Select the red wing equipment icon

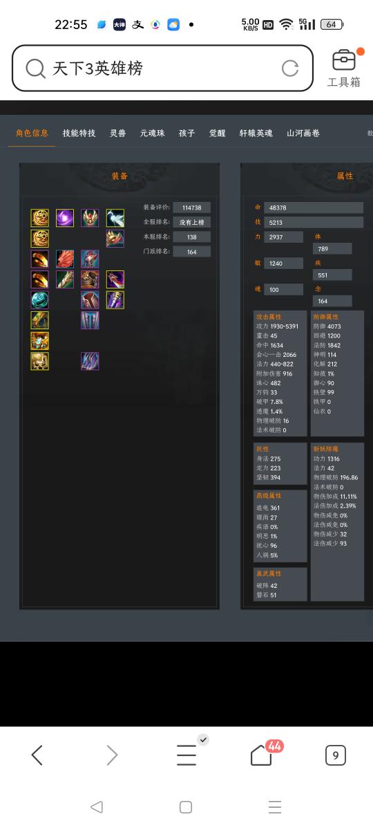pyautogui.click(x=65, y=259)
